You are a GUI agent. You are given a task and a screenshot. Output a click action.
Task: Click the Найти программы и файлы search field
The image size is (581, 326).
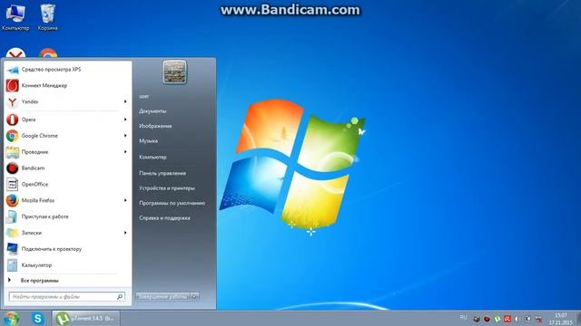click(x=66, y=296)
